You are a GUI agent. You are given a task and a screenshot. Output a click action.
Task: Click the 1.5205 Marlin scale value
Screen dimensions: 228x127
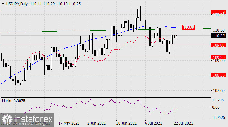click(x=218, y=100)
